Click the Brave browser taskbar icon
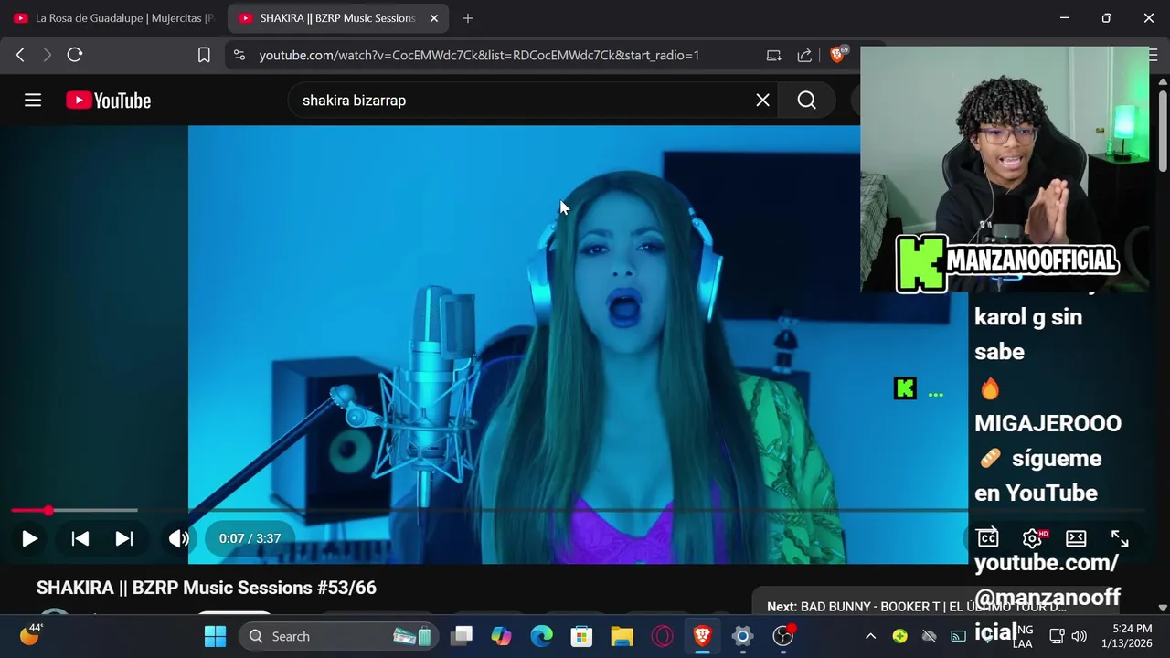This screenshot has height=658, width=1170. pyautogui.click(x=702, y=636)
